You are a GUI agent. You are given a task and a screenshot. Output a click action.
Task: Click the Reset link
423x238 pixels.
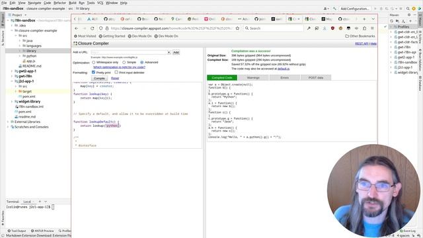tap(115, 78)
